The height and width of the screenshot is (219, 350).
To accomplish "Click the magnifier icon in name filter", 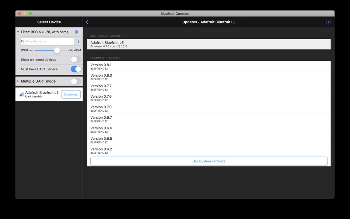I will [23, 41].
